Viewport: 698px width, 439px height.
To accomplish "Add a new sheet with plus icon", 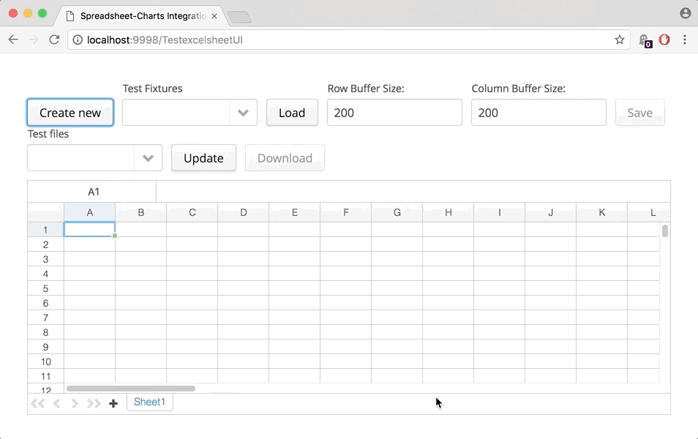I will click(113, 403).
